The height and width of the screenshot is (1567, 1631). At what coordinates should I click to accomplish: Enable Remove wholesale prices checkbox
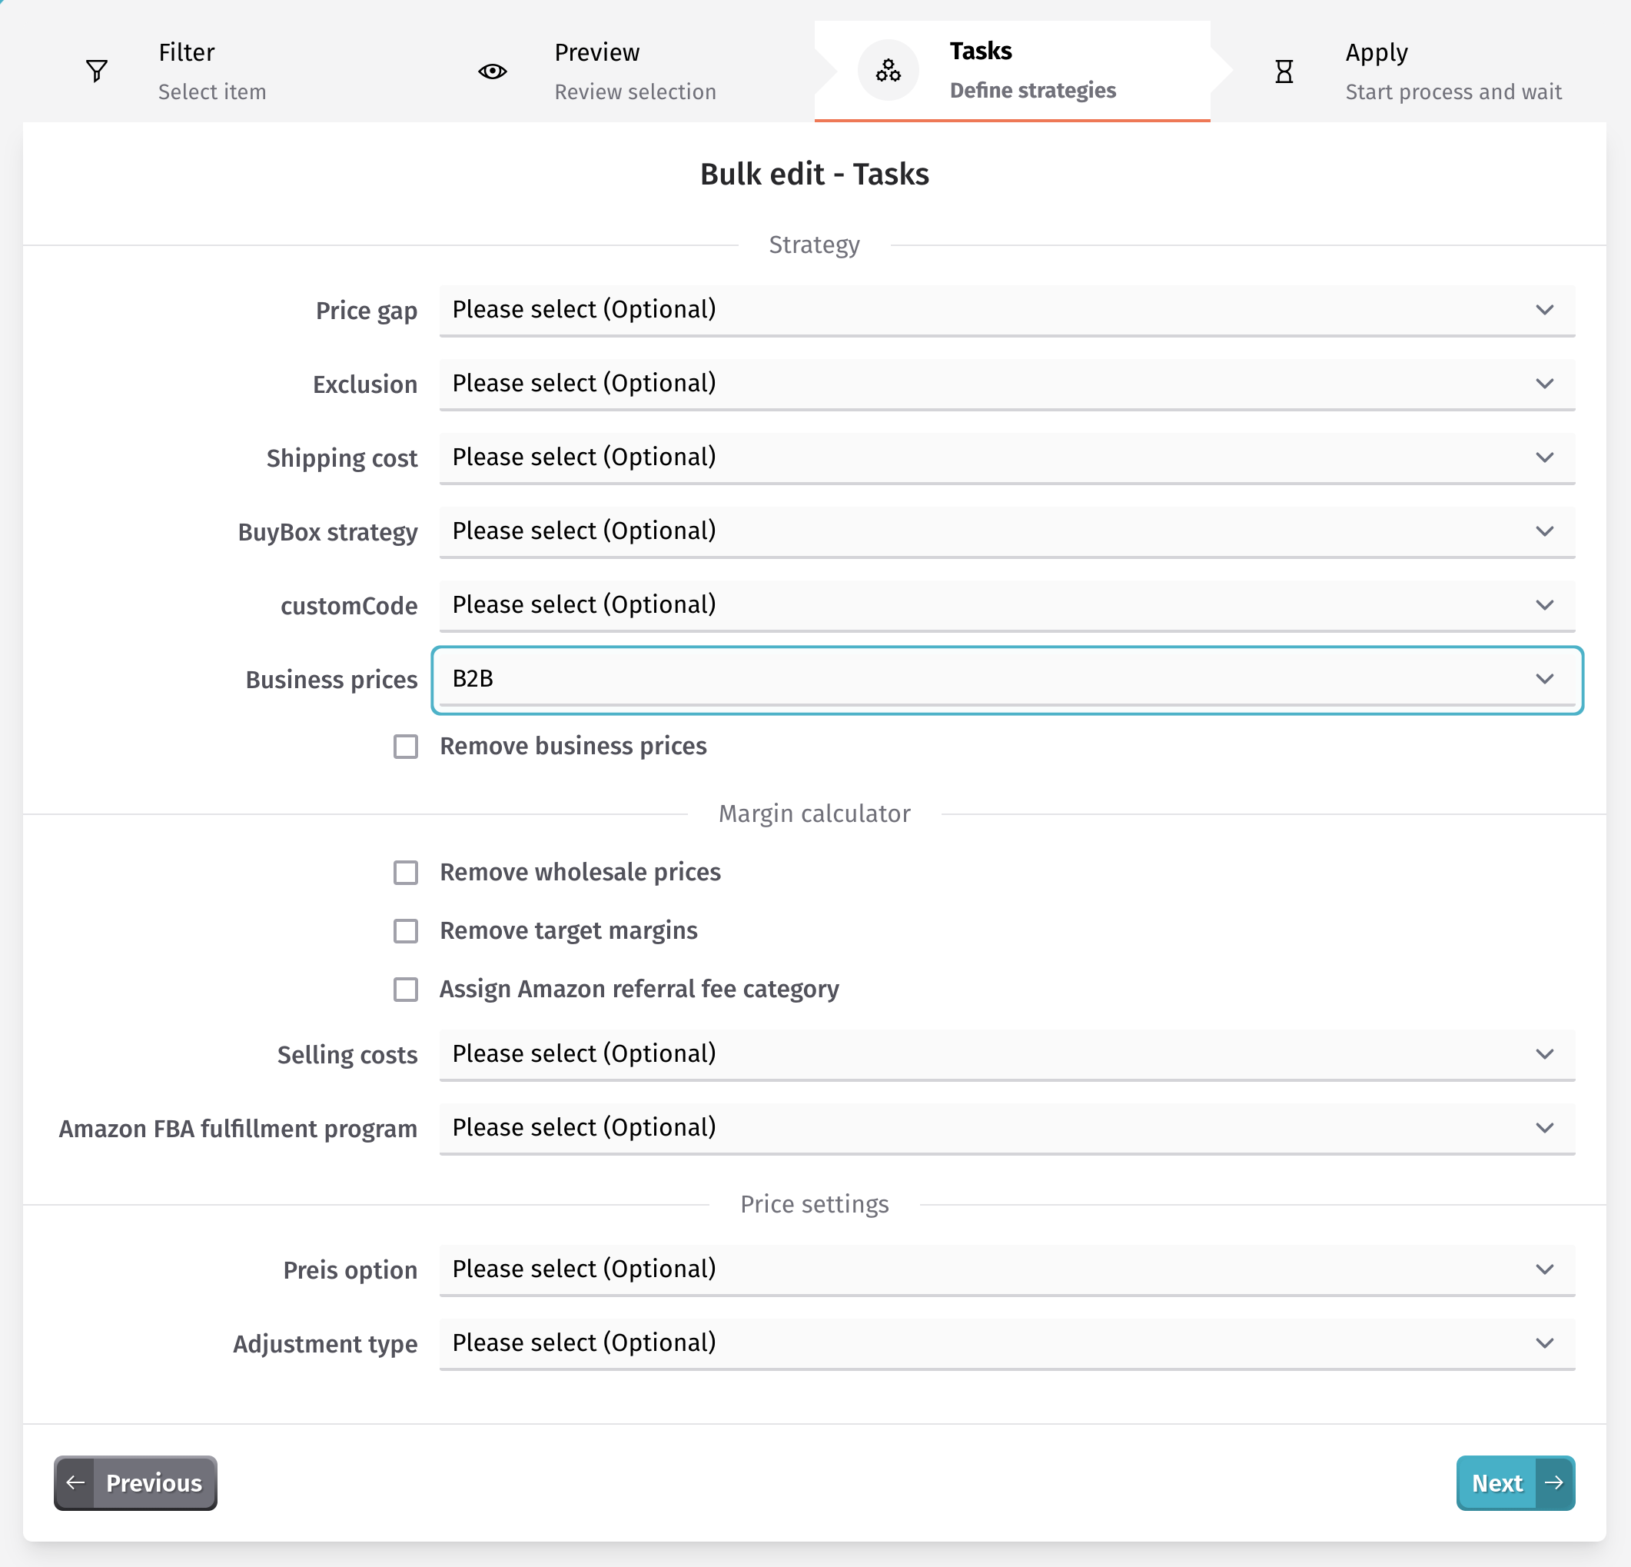point(406,872)
